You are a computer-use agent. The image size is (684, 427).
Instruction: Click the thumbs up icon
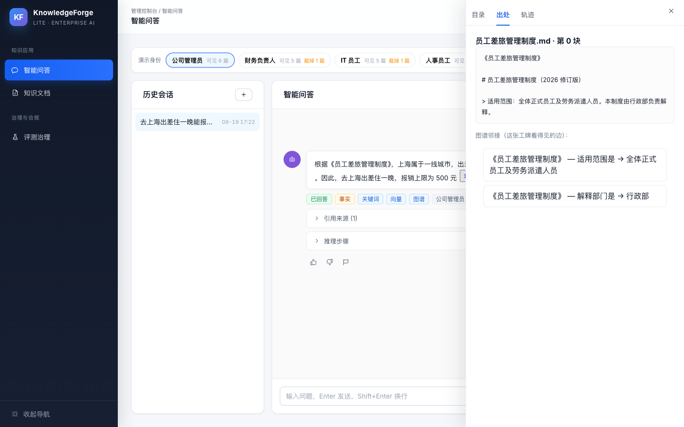313,262
